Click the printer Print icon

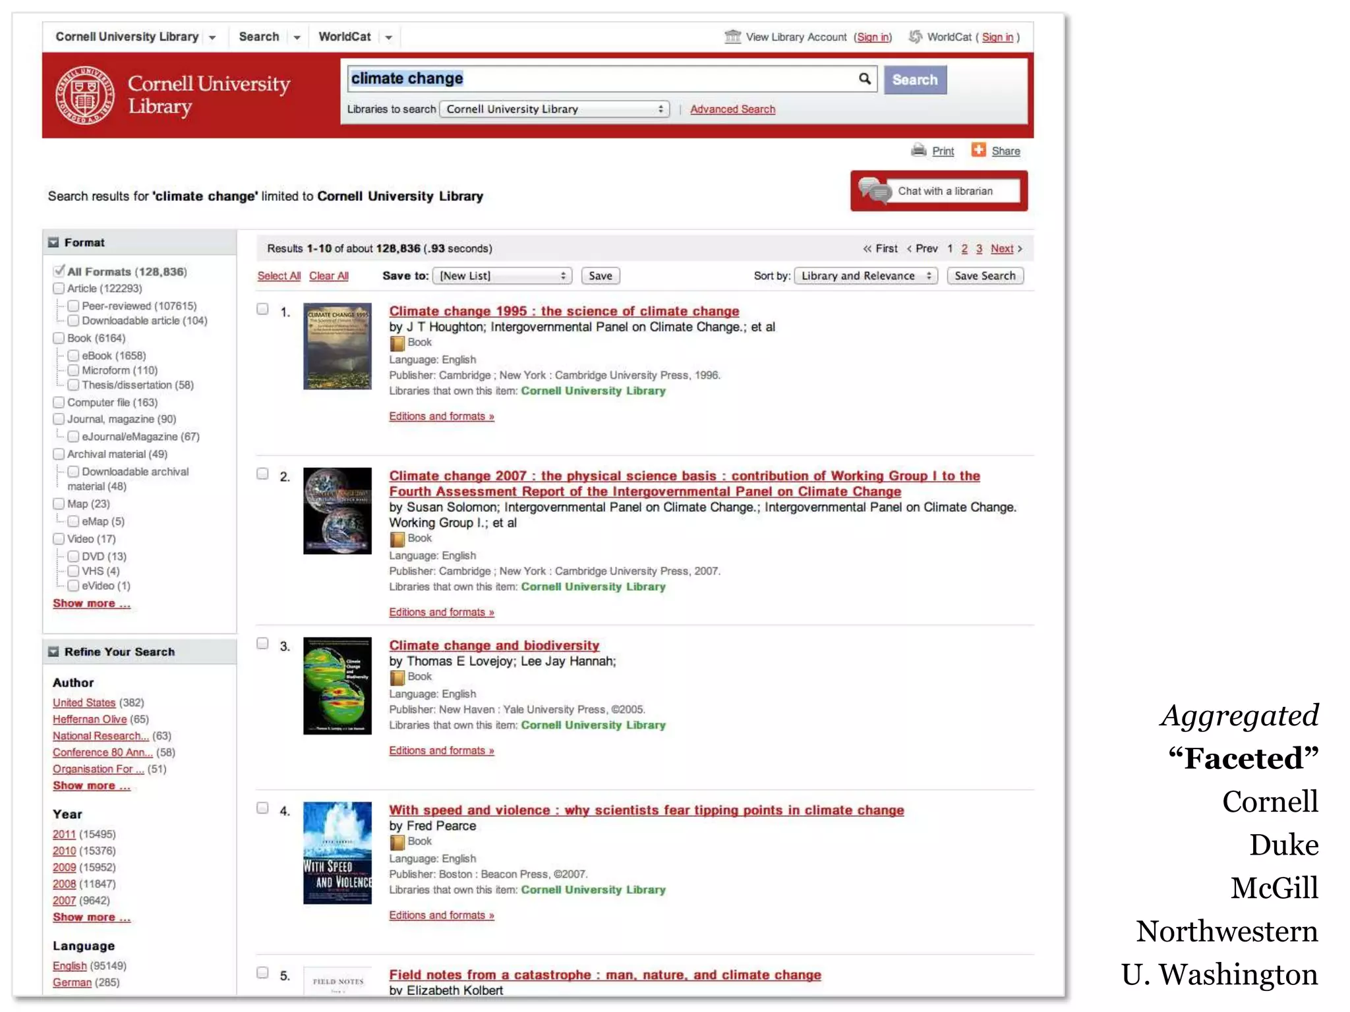[x=918, y=150]
